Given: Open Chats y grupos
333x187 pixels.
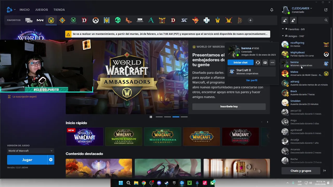Looking at the screenshot, I should point(301,171).
